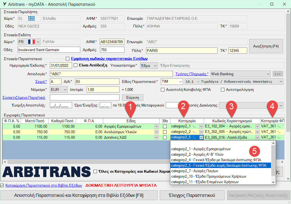The width and height of the screenshot is (291, 204).
Task: Pick category2_11 - Έξοδα Επομένων Χρήσεων
Action: (x=221, y=182)
